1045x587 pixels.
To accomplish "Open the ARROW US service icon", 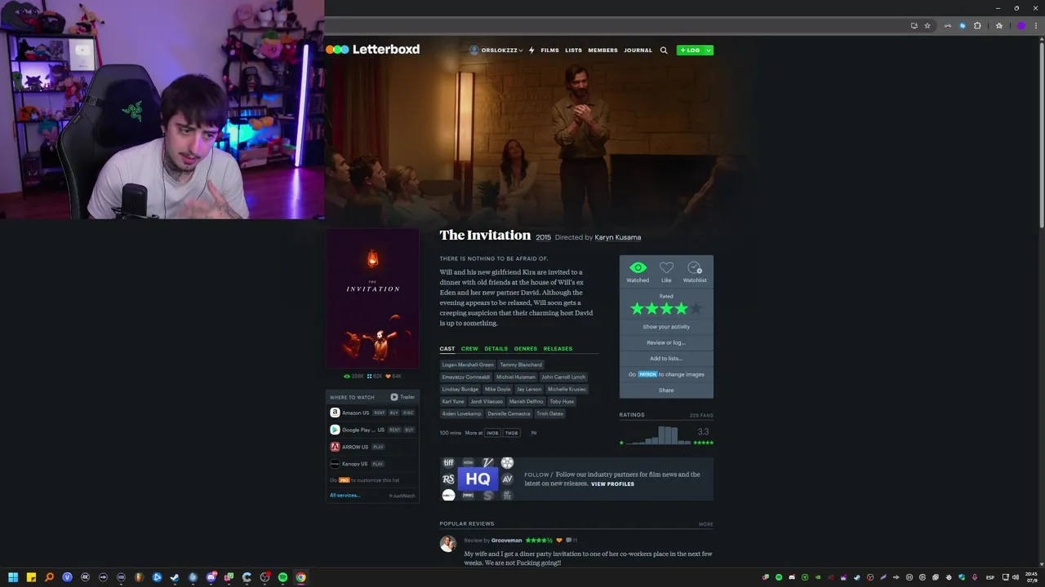I will 335,447.
